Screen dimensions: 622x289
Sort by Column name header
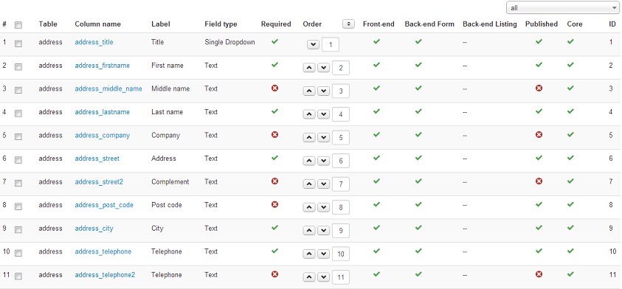pyautogui.click(x=97, y=24)
